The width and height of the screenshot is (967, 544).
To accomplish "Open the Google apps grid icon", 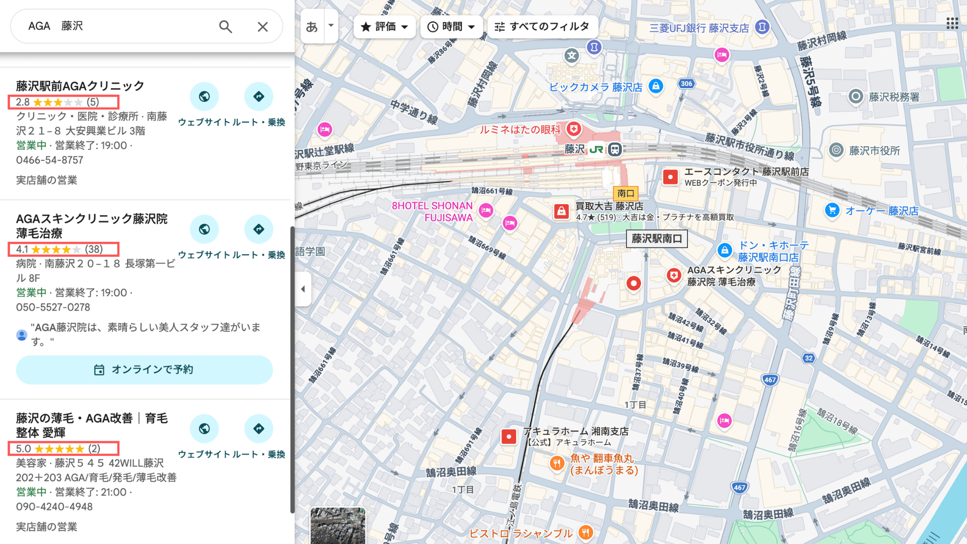I will point(952,24).
